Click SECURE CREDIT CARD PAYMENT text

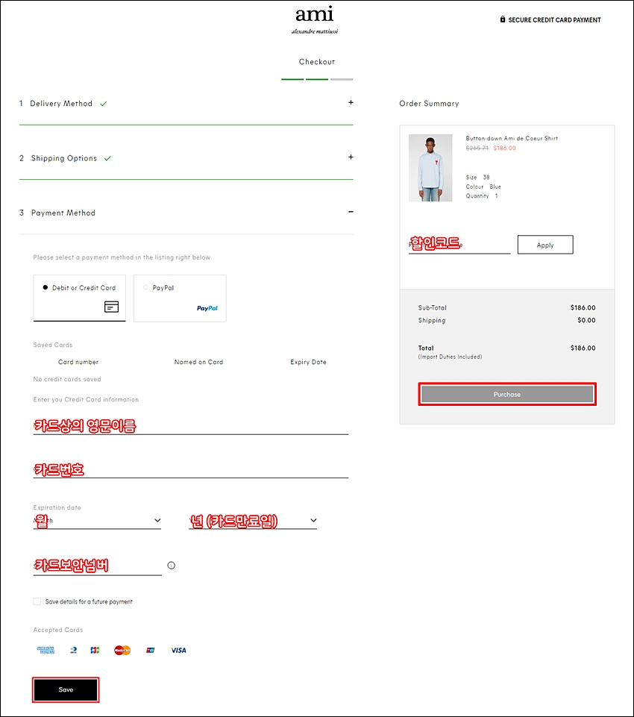click(555, 19)
